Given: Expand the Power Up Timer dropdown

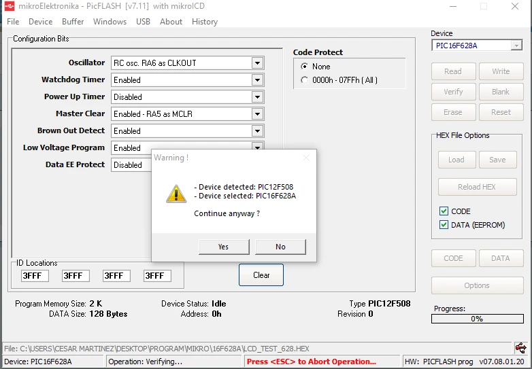Looking at the screenshot, I should [x=257, y=97].
